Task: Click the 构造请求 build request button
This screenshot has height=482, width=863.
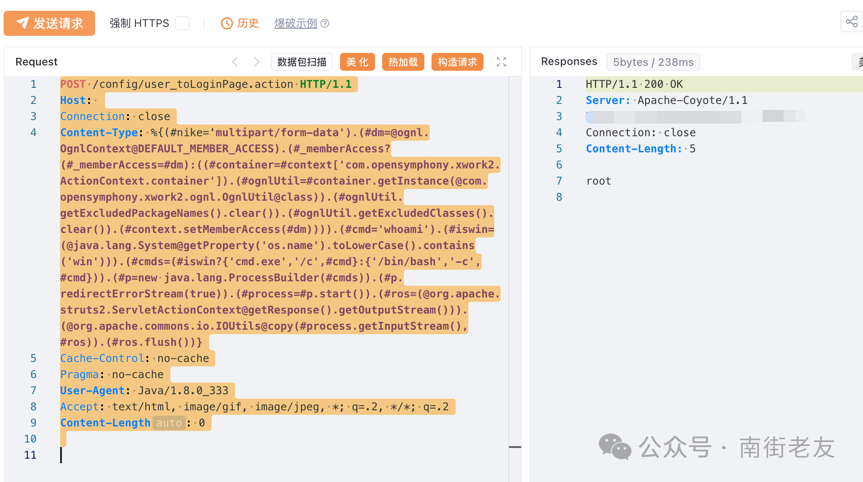Action: pos(457,62)
